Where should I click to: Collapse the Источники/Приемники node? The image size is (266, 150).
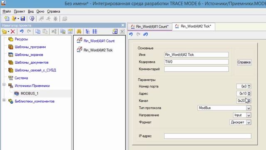[x=4, y=85]
